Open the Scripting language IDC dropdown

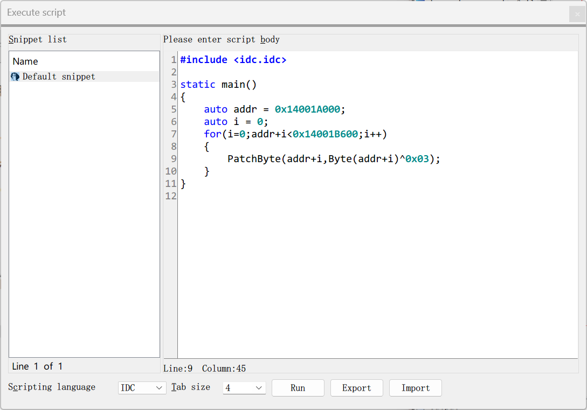pyautogui.click(x=142, y=388)
